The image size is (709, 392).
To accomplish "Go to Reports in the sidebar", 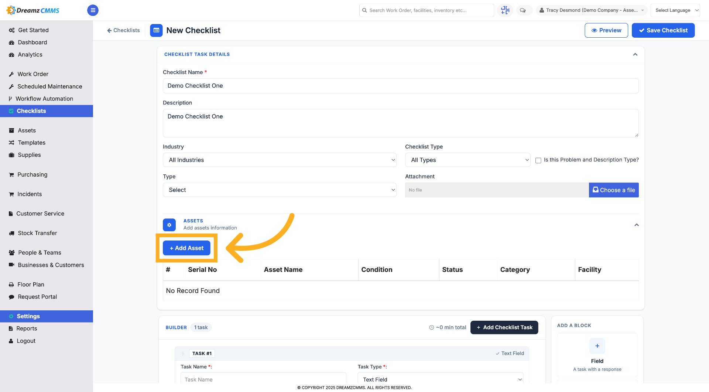I will pyautogui.click(x=27, y=328).
